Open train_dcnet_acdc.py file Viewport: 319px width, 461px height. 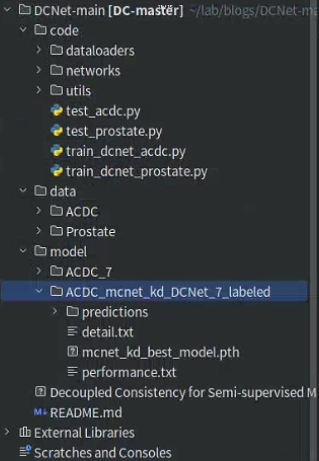pos(125,151)
